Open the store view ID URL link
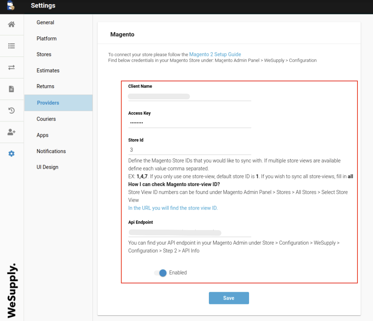 (x=173, y=208)
